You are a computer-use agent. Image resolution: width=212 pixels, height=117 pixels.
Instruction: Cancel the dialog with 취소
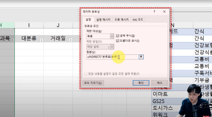coord(160,83)
